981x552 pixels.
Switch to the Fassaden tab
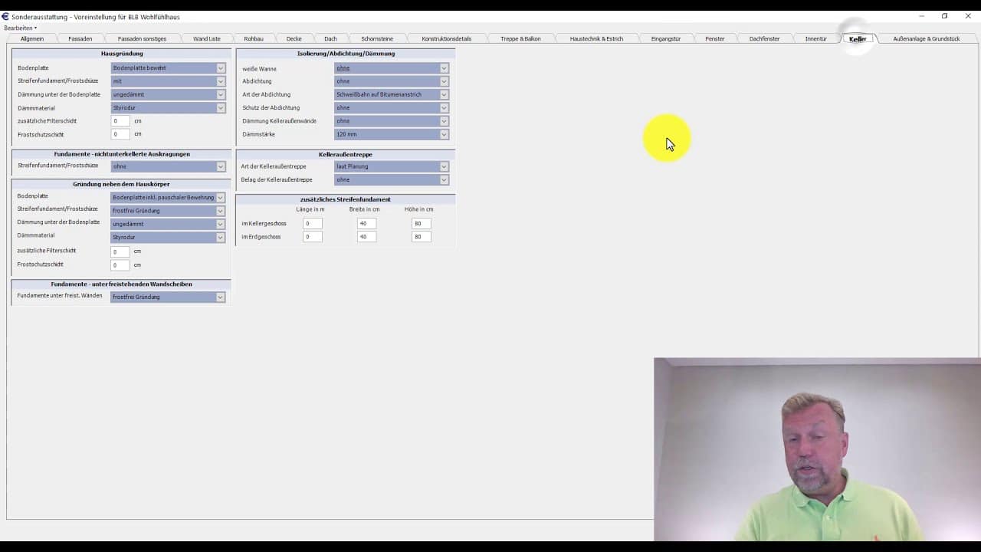point(80,38)
